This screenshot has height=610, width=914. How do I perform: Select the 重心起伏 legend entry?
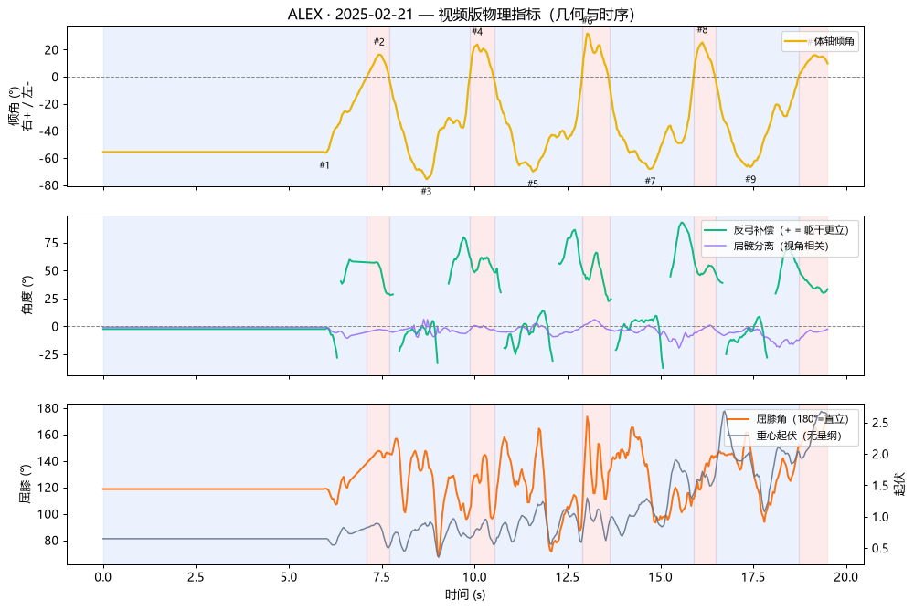784,436
